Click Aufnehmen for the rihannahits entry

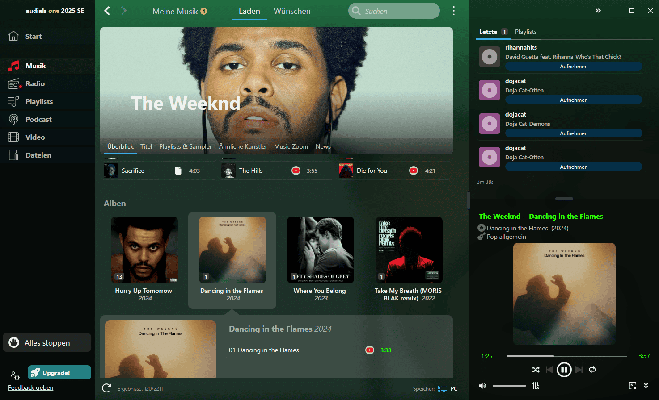tap(574, 67)
